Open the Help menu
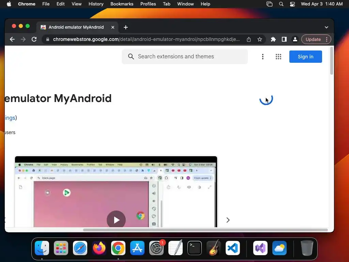This screenshot has width=349, height=262. (x=205, y=4)
